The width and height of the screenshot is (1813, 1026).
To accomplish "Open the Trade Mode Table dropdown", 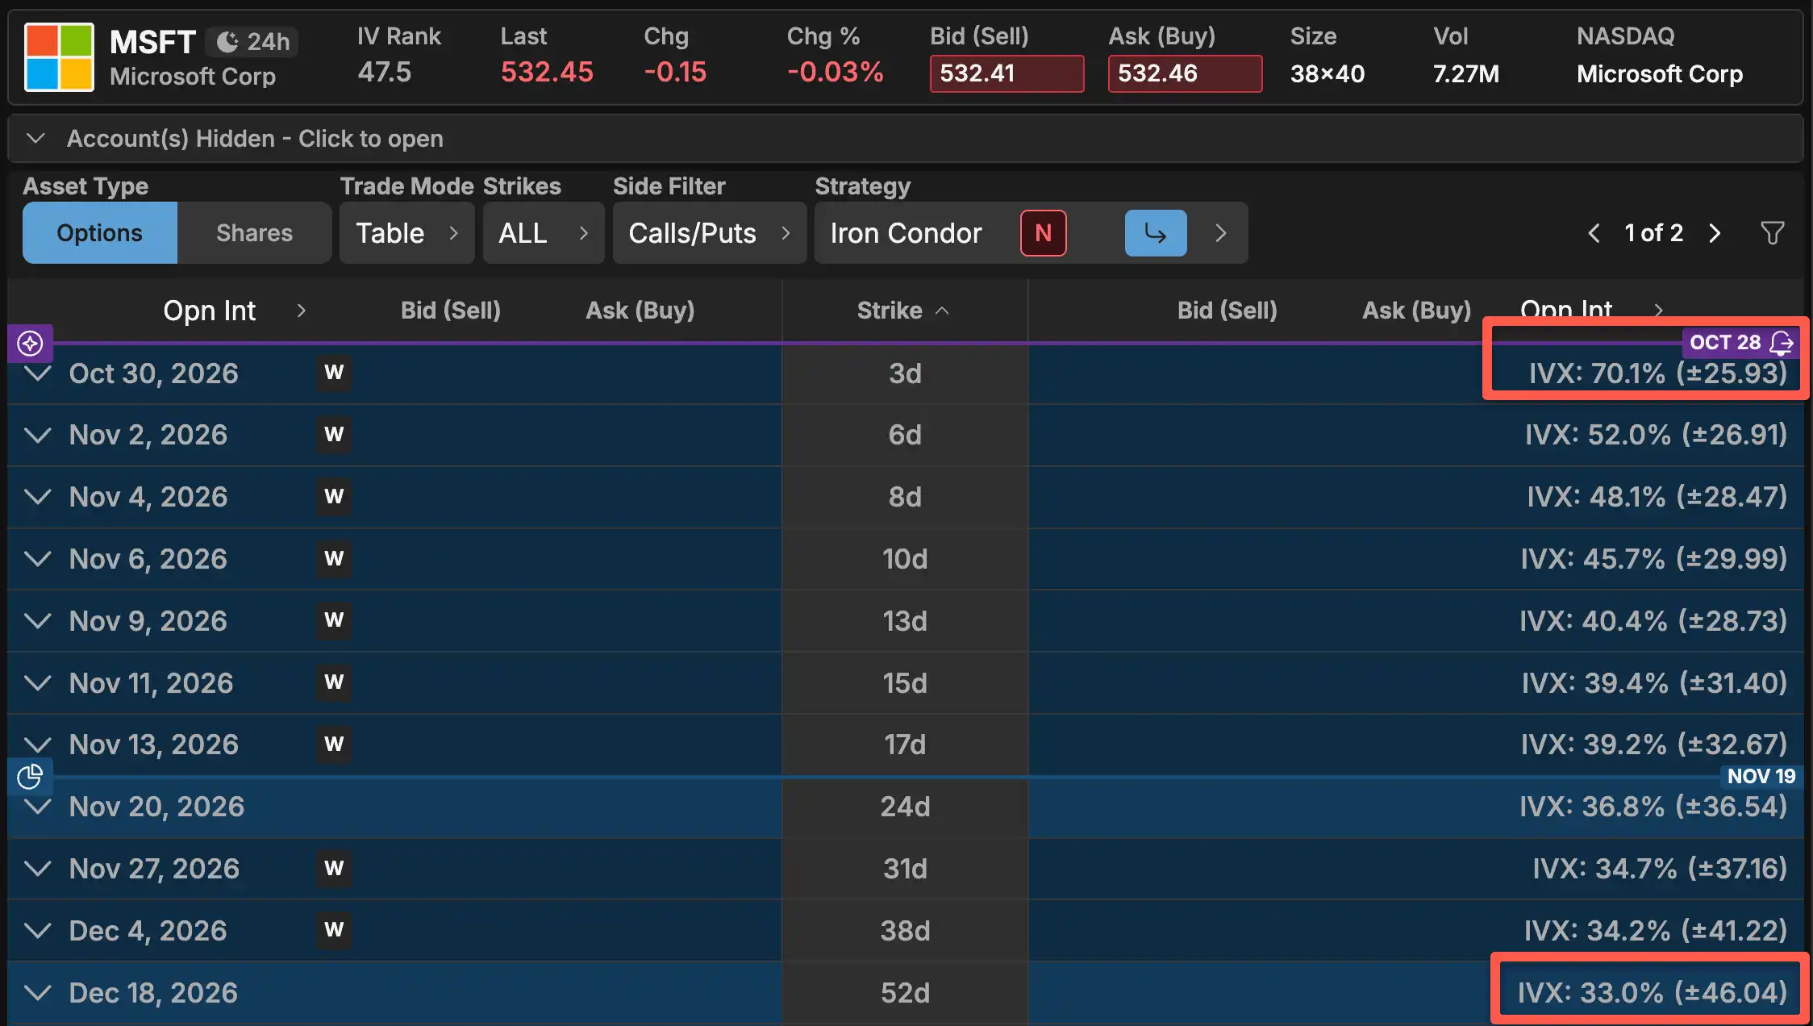I will point(406,233).
